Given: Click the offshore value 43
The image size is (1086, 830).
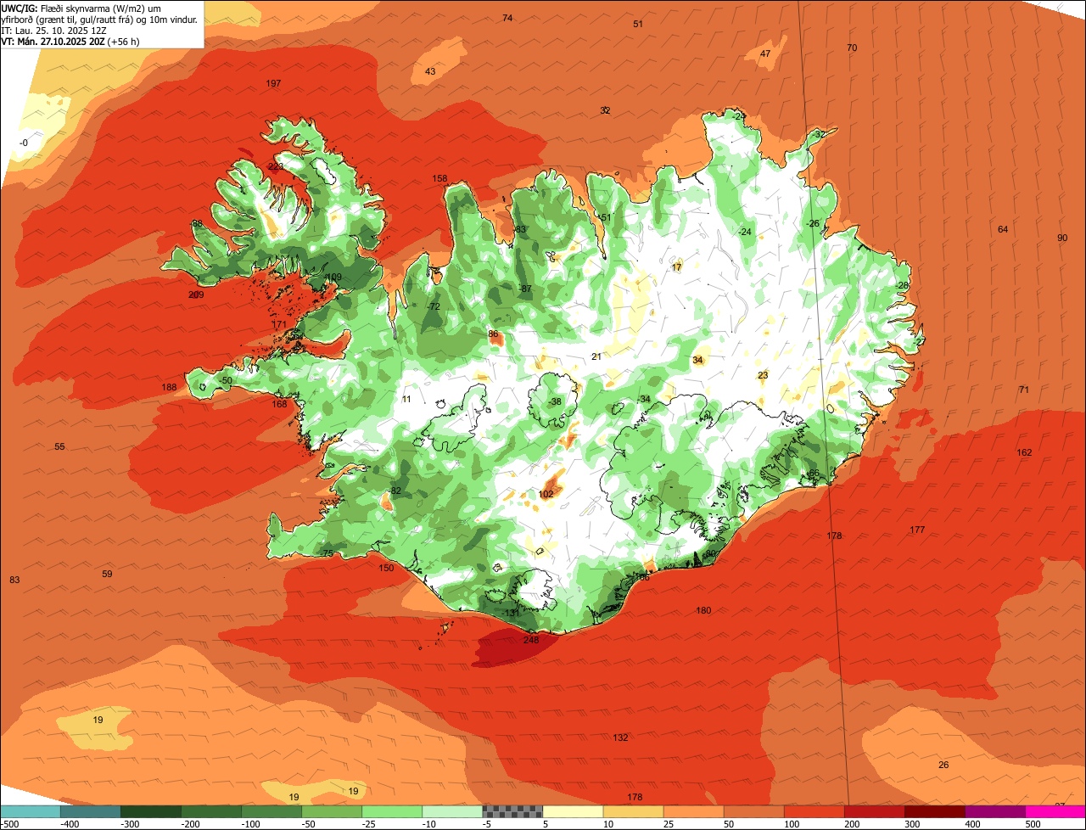Looking at the screenshot, I should point(430,71).
